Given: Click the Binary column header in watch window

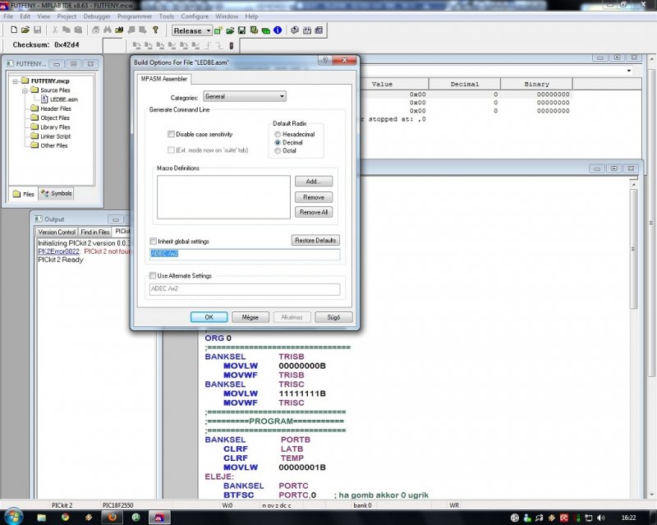Looking at the screenshot, I should pos(536,84).
